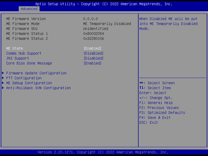
Task: Open Firmware Update Configuration submenu
Action: (36, 73)
